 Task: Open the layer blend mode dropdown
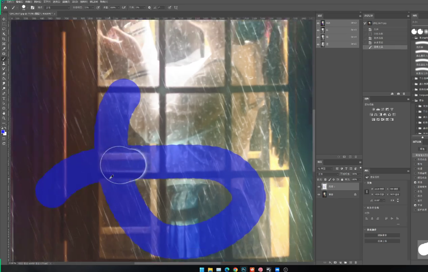[x=328, y=174]
